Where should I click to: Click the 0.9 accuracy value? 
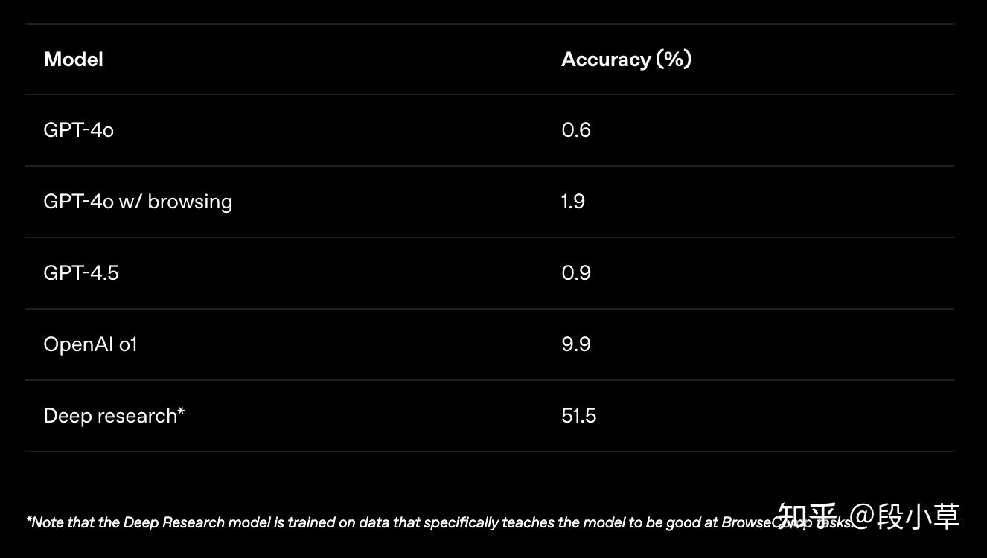pyautogui.click(x=576, y=273)
